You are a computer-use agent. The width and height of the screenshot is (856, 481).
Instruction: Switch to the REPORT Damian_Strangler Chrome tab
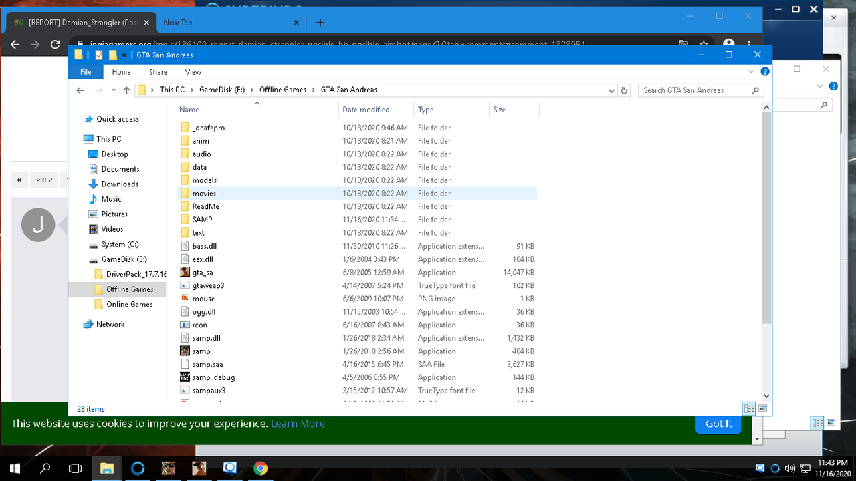point(82,23)
